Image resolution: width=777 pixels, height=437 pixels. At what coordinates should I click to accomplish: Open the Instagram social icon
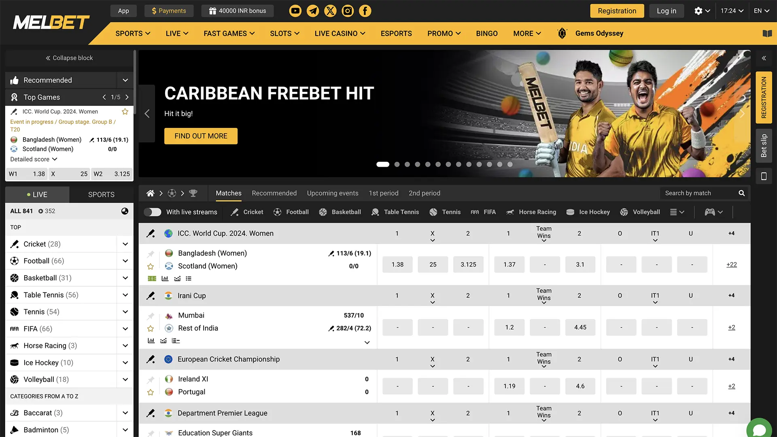[x=348, y=11]
